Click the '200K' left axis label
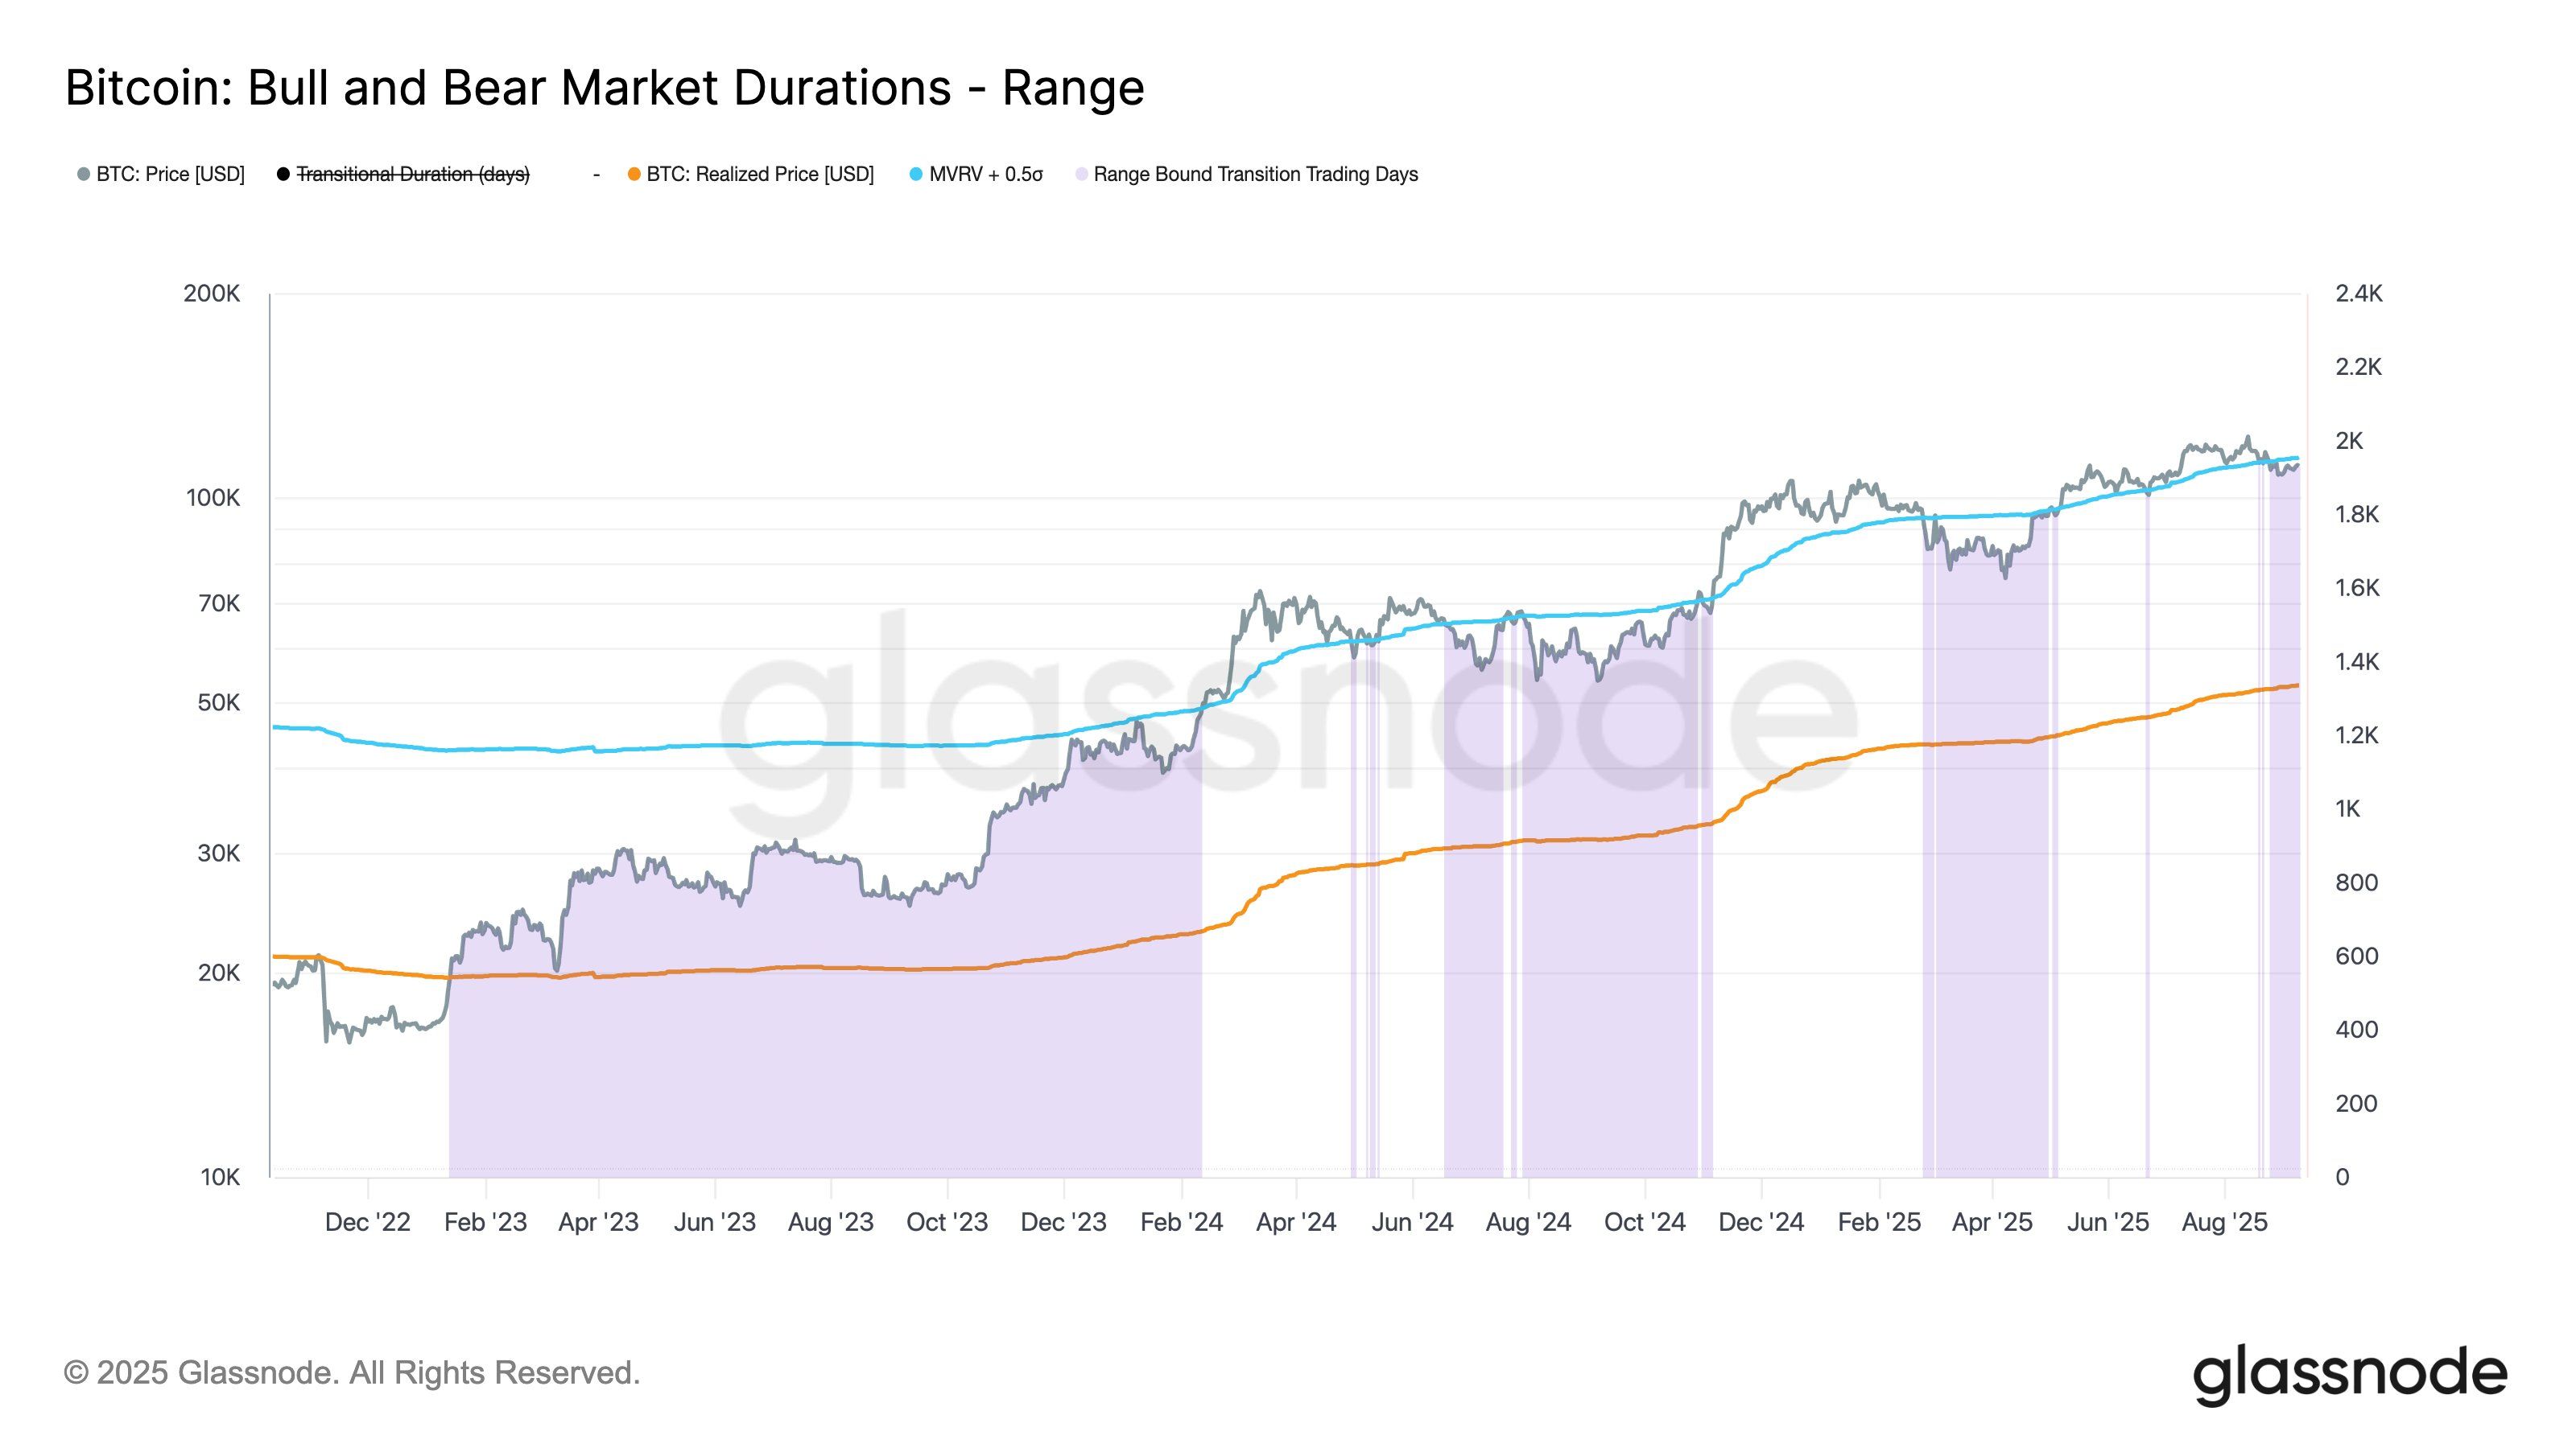Viewport: 2576px width, 1448px height. [212, 294]
